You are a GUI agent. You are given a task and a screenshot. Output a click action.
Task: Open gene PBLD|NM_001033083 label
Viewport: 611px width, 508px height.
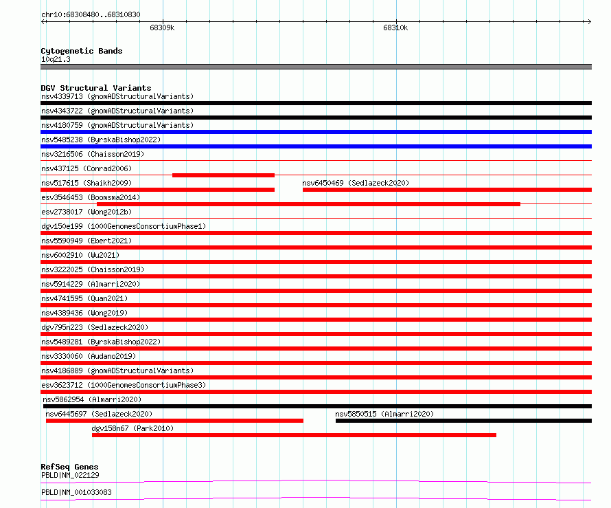tap(76, 492)
